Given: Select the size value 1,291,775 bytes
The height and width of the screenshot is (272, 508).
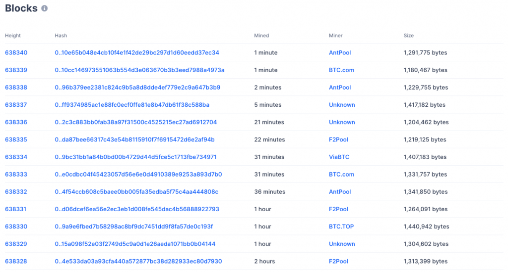Looking at the screenshot, I should pyautogui.click(x=425, y=52).
